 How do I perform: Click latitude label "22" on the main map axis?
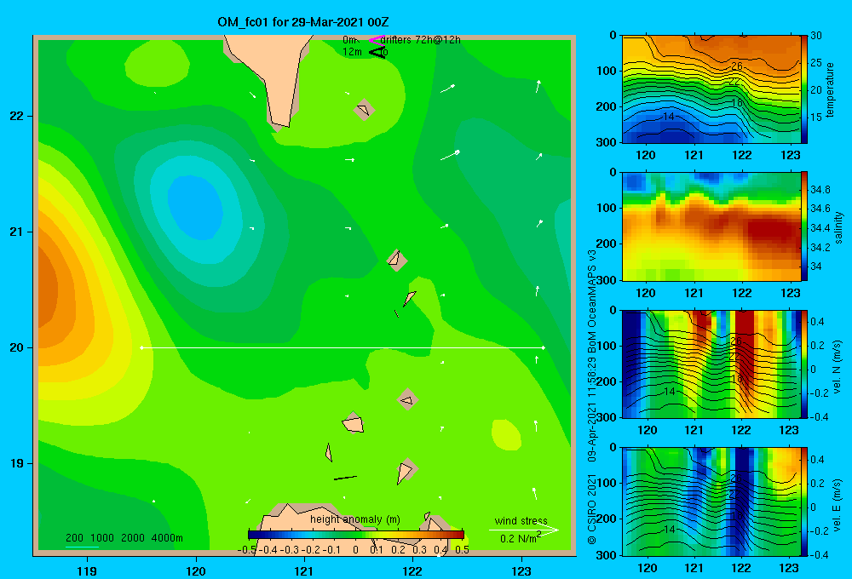click(16, 116)
